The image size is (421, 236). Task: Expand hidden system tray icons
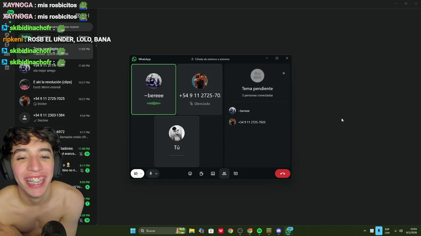(x=365, y=231)
